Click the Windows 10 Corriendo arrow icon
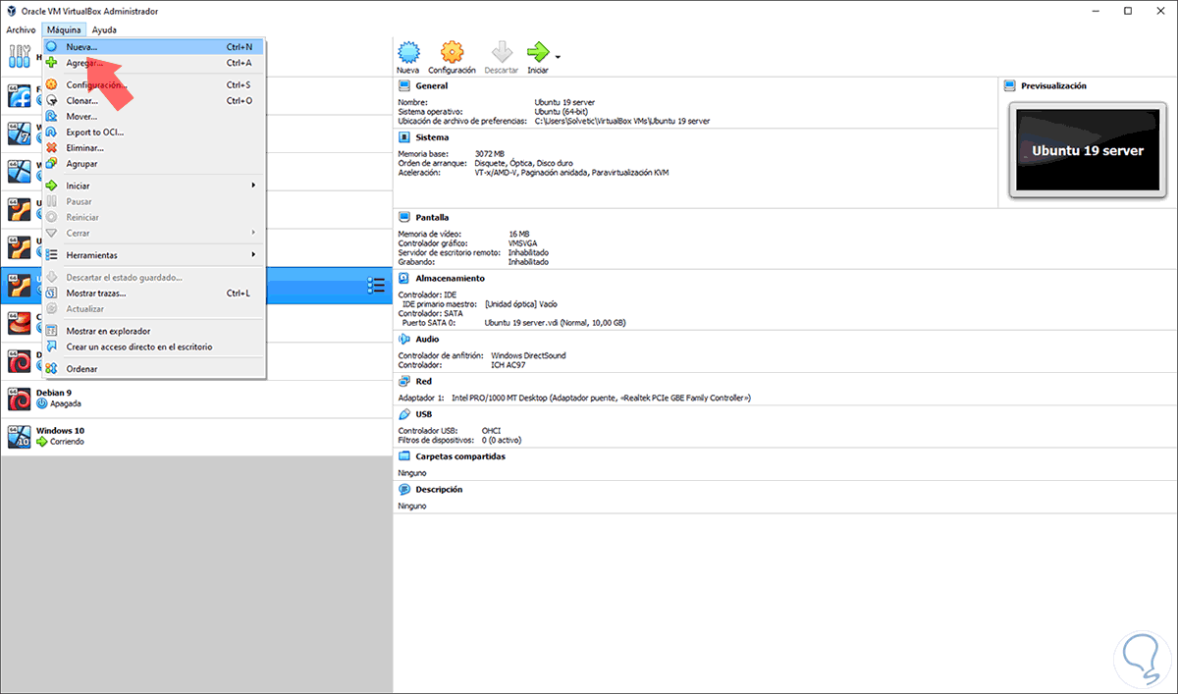1178x694 pixels. (x=41, y=442)
